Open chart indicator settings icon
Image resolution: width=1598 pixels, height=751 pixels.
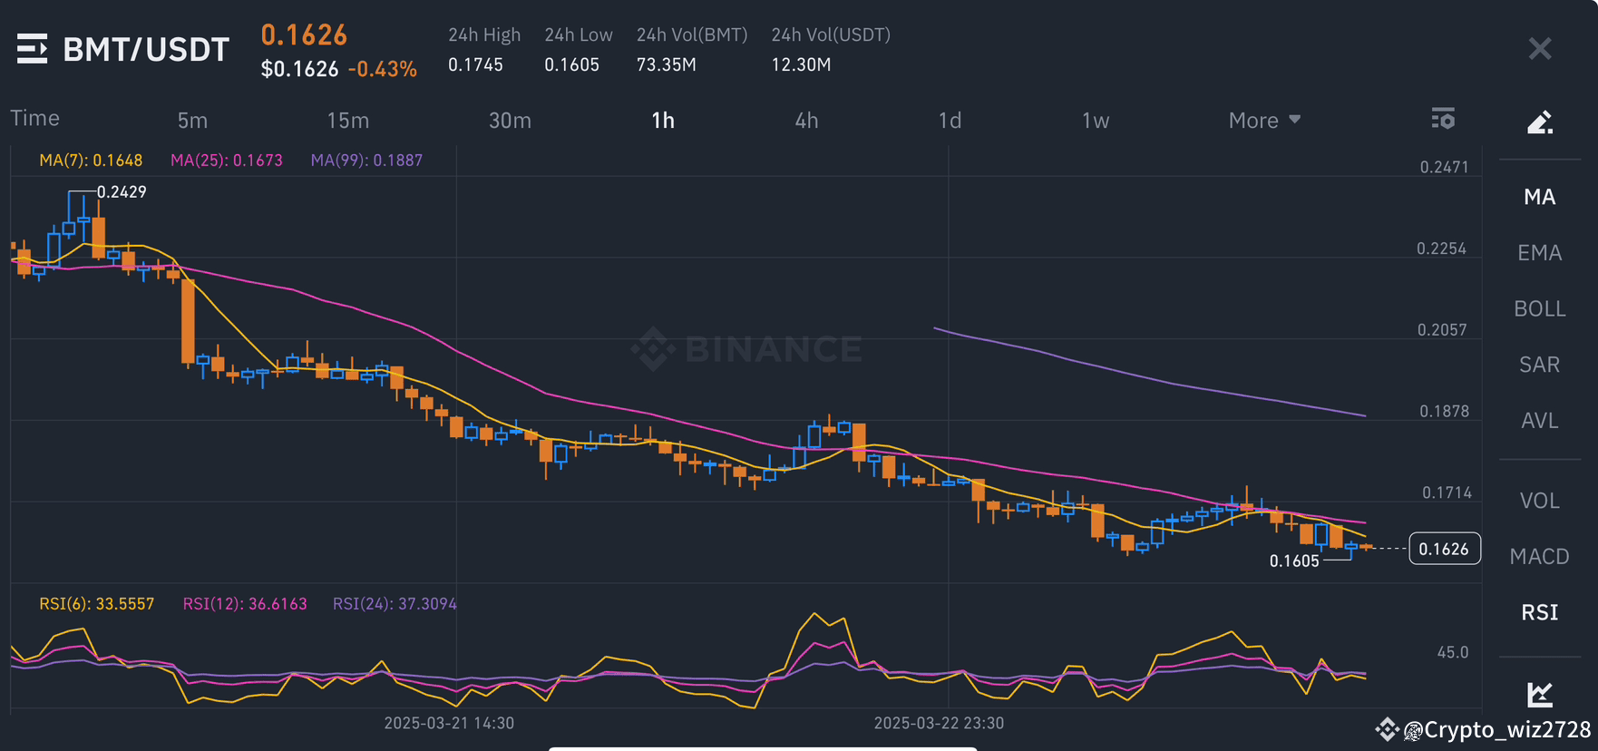[1443, 119]
